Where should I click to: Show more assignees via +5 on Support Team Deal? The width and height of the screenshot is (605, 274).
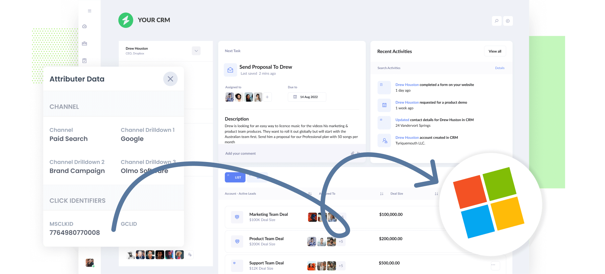pos(341,266)
